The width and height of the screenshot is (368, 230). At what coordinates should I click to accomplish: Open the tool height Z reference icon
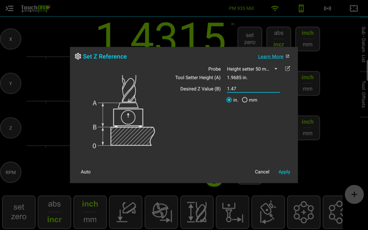point(197,212)
